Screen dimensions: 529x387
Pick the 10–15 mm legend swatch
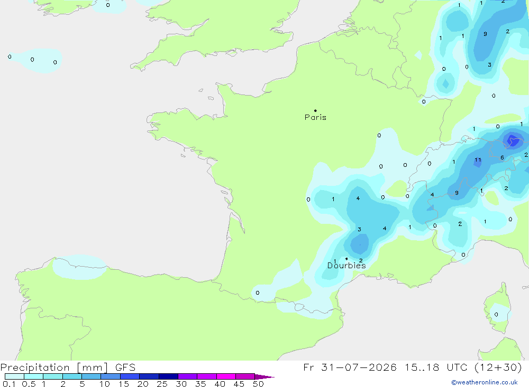(111, 376)
